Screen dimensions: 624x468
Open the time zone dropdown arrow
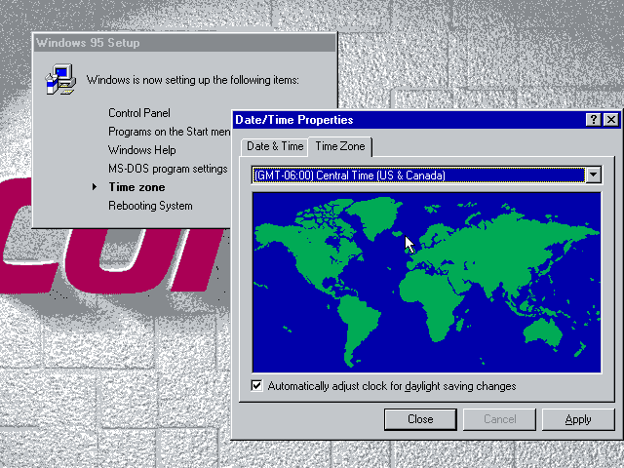coord(594,175)
